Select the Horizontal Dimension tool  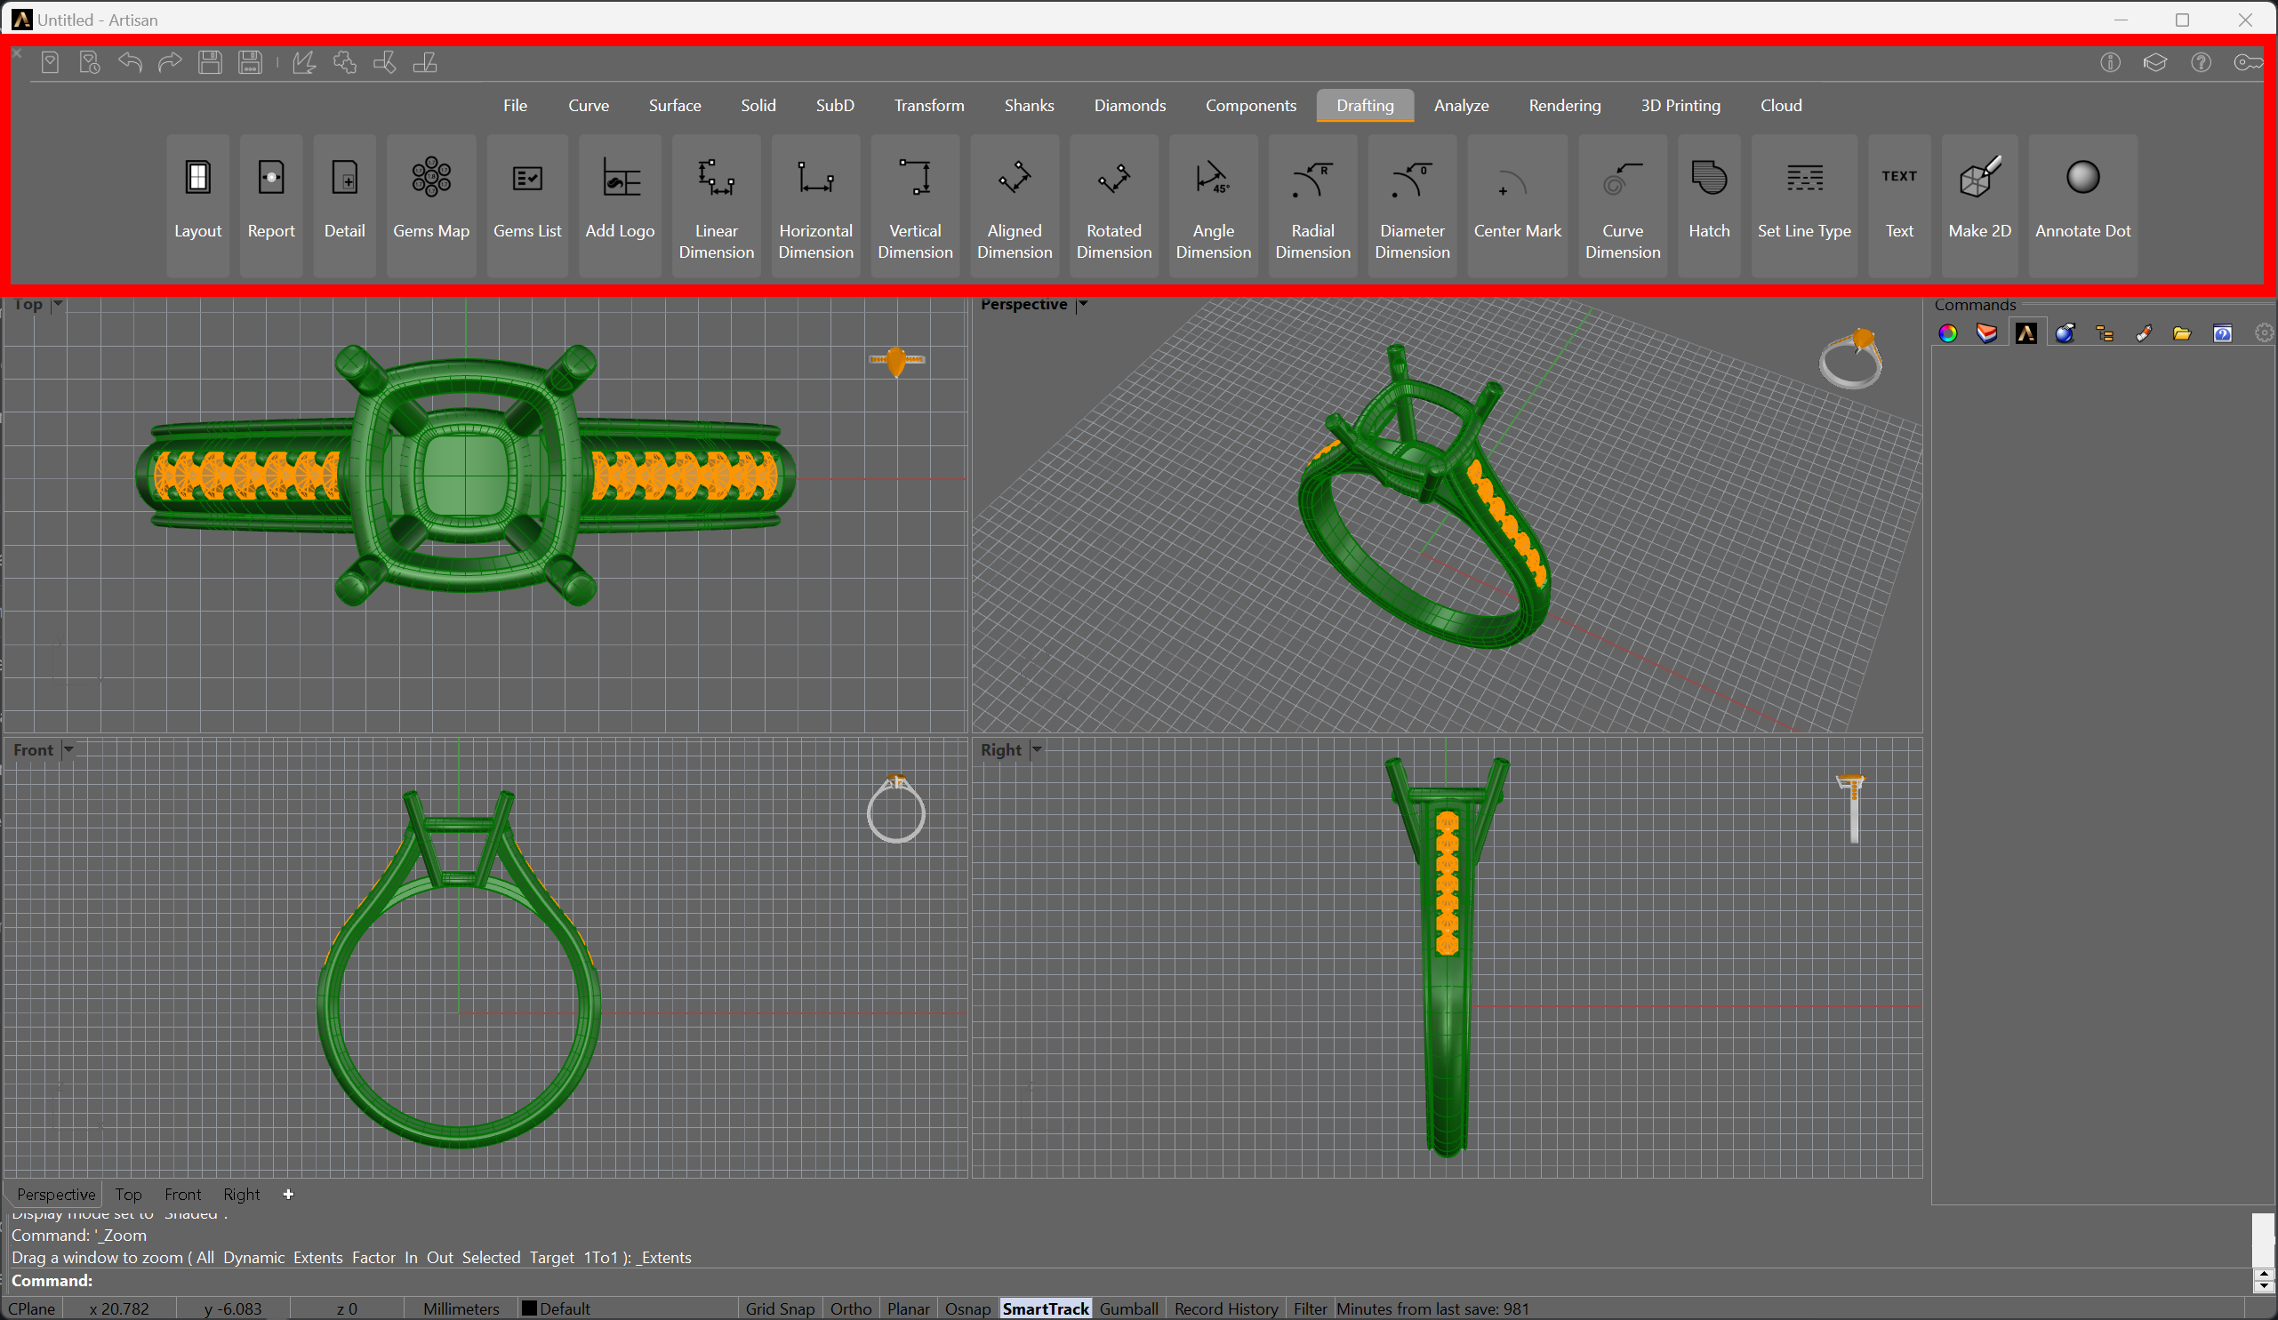(815, 205)
